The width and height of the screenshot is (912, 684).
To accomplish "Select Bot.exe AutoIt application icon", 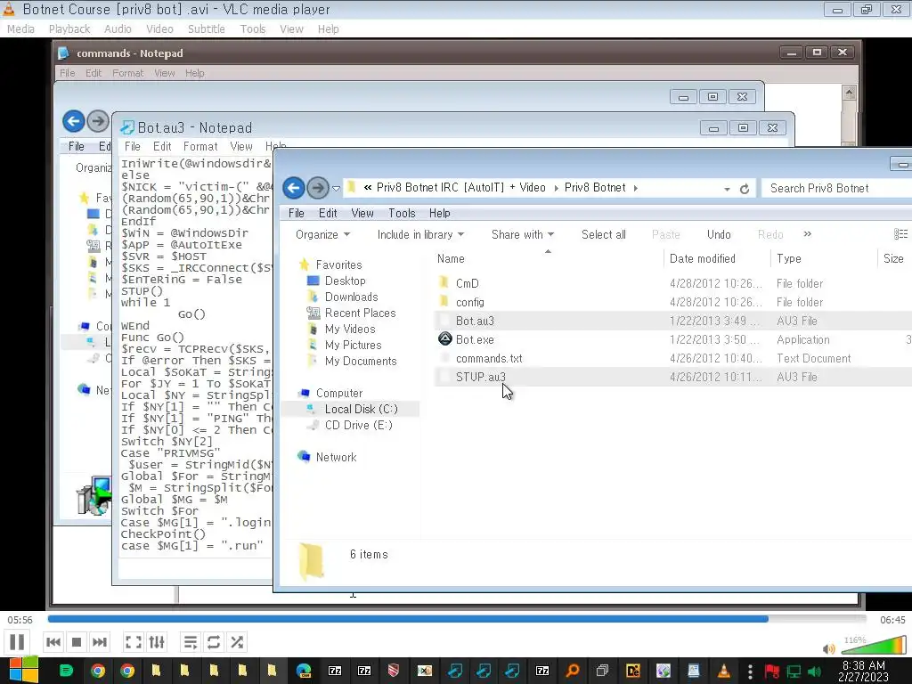I will [445, 339].
